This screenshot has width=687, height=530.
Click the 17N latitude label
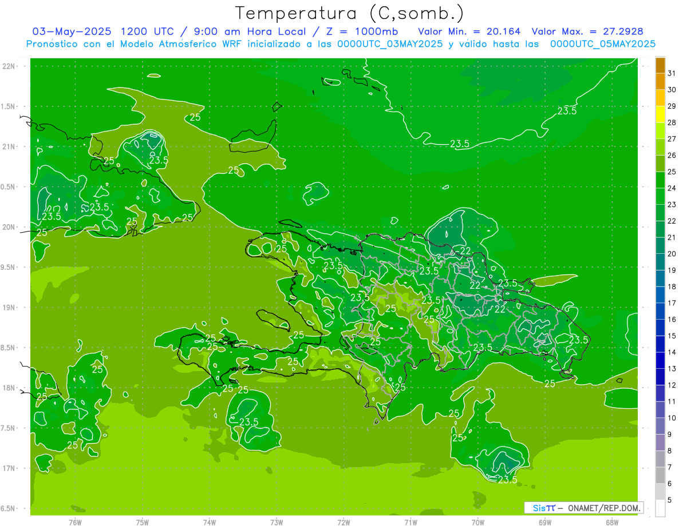tap(9, 468)
